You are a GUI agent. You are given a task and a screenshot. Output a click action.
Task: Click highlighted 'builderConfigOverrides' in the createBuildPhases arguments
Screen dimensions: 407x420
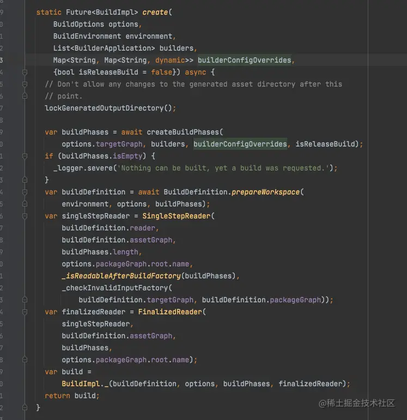240,144
